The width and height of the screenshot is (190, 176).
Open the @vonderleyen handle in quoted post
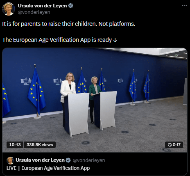(x=89, y=160)
